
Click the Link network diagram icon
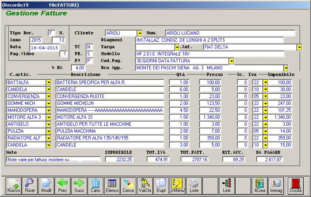tap(227, 185)
